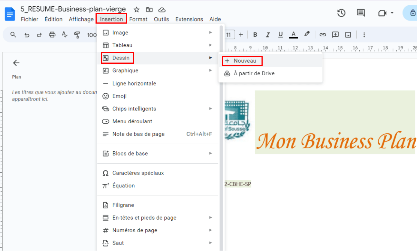Open the highlight color pen
The width and height of the screenshot is (417, 251).
pyautogui.click(x=306, y=34)
